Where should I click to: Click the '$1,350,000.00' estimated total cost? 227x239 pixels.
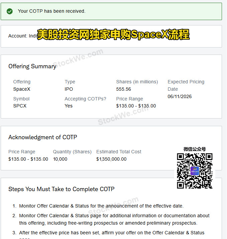click(111, 159)
